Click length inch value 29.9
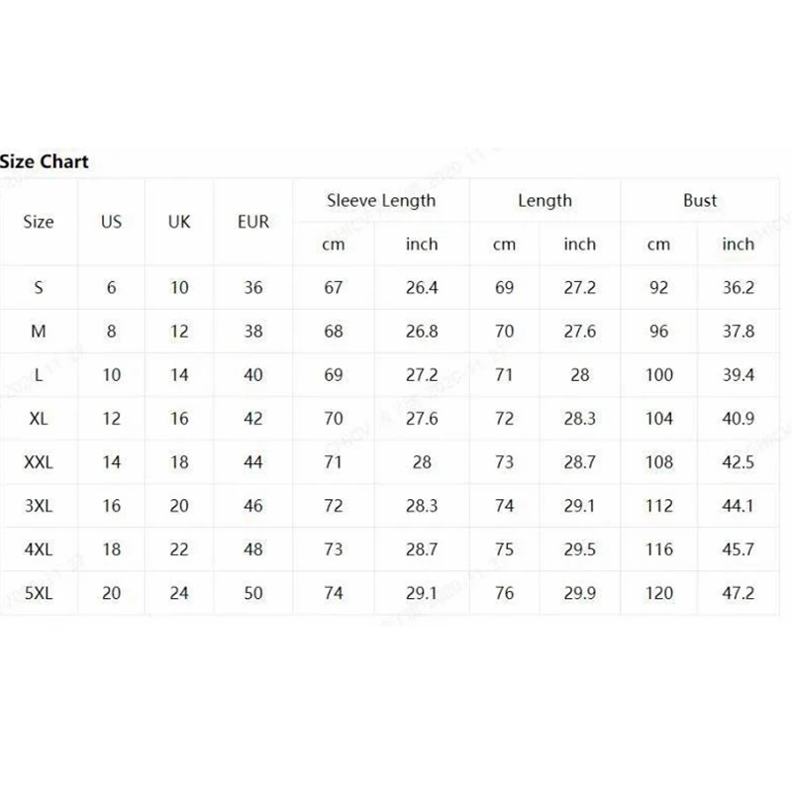The image size is (792, 792). 580,593
